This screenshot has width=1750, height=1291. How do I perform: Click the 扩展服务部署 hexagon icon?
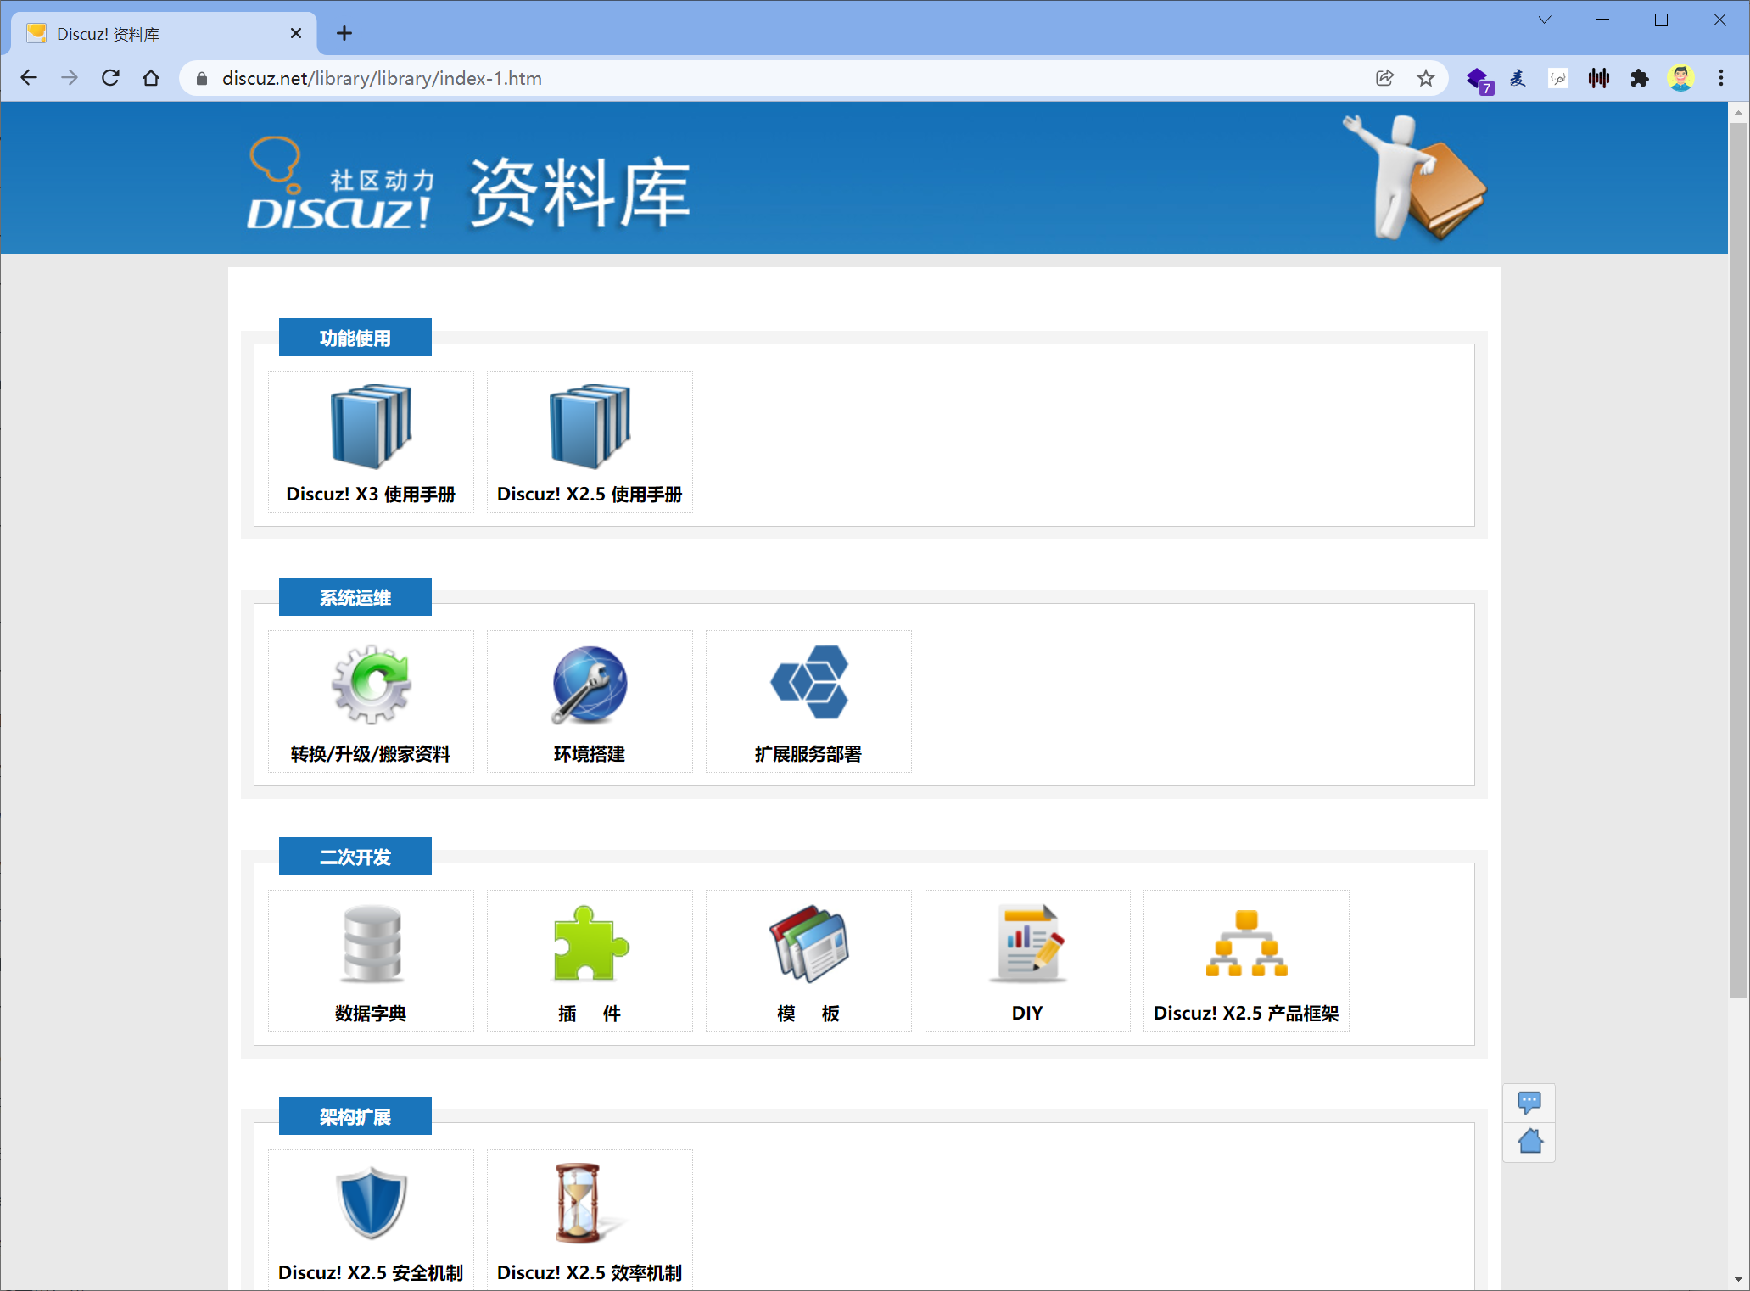pyautogui.click(x=808, y=683)
